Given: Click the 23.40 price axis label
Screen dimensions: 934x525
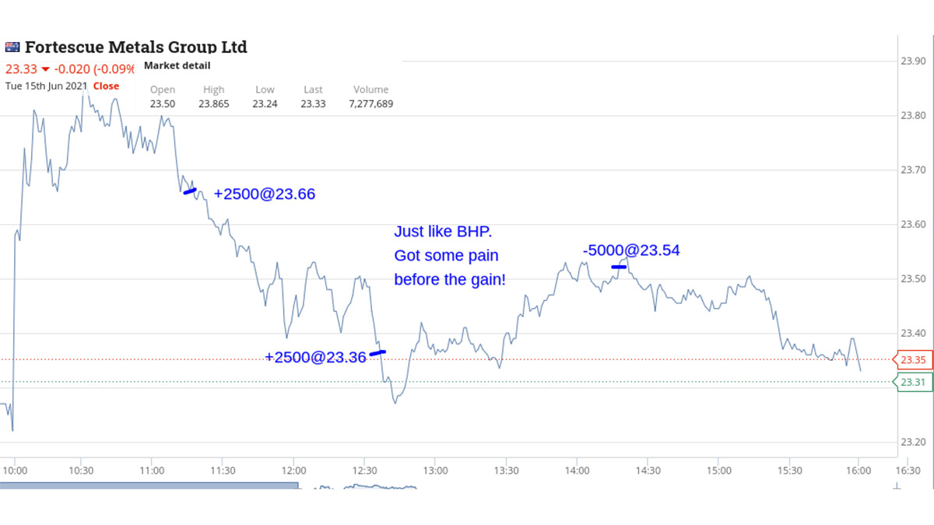Looking at the screenshot, I should pyautogui.click(x=912, y=334).
